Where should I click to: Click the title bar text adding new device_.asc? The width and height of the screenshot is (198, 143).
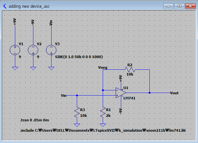coord(29,6)
